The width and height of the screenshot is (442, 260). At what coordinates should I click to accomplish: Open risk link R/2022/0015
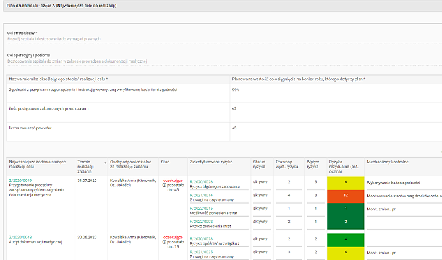pos(201,208)
